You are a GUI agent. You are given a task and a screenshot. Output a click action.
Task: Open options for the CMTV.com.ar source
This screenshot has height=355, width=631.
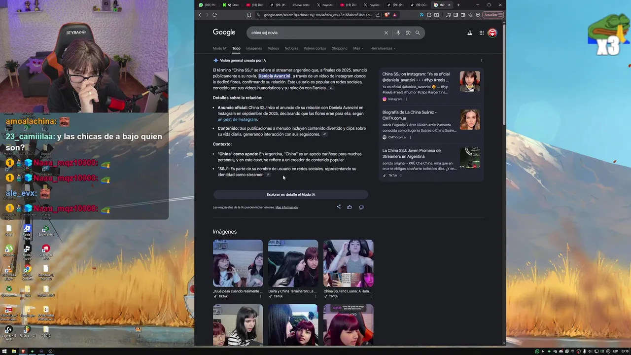coord(410,137)
